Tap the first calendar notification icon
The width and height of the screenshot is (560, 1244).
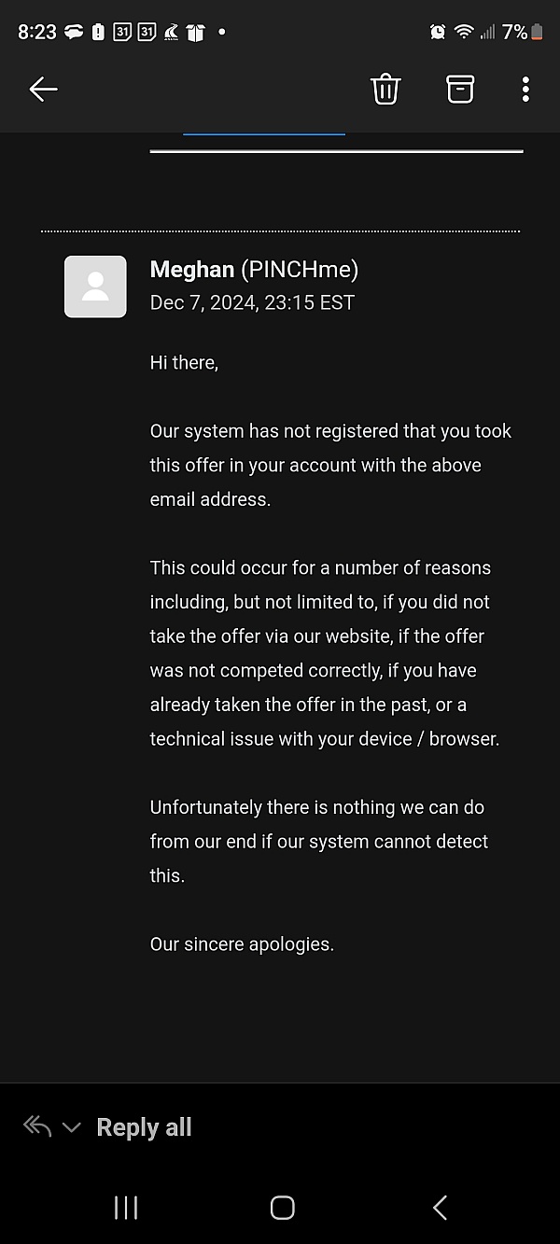pos(122,32)
